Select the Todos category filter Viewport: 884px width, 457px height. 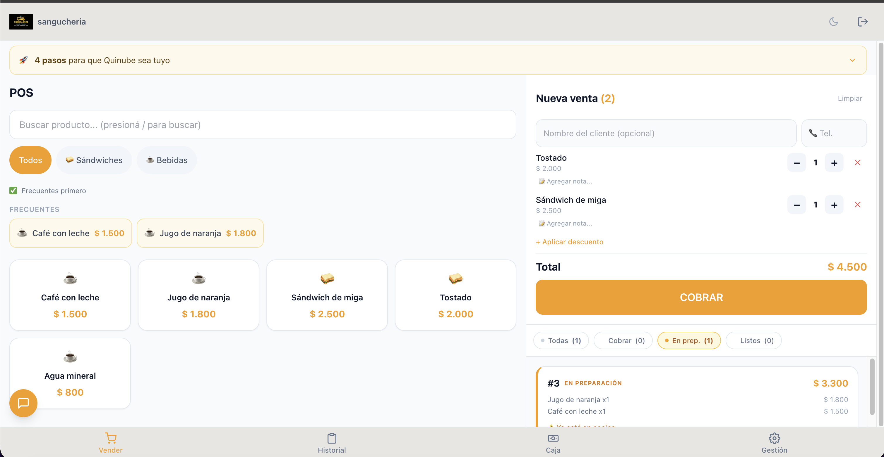[30, 160]
